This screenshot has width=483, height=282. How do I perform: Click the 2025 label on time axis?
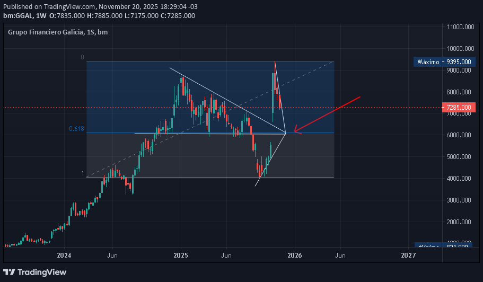(x=181, y=255)
